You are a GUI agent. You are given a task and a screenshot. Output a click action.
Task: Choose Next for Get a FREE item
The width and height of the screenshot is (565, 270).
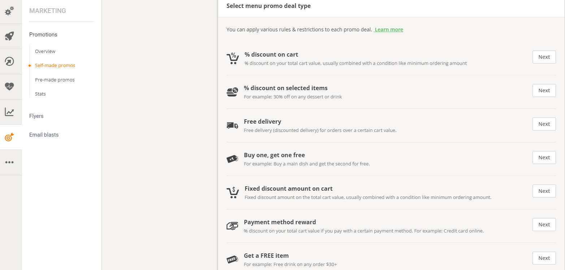point(544,258)
